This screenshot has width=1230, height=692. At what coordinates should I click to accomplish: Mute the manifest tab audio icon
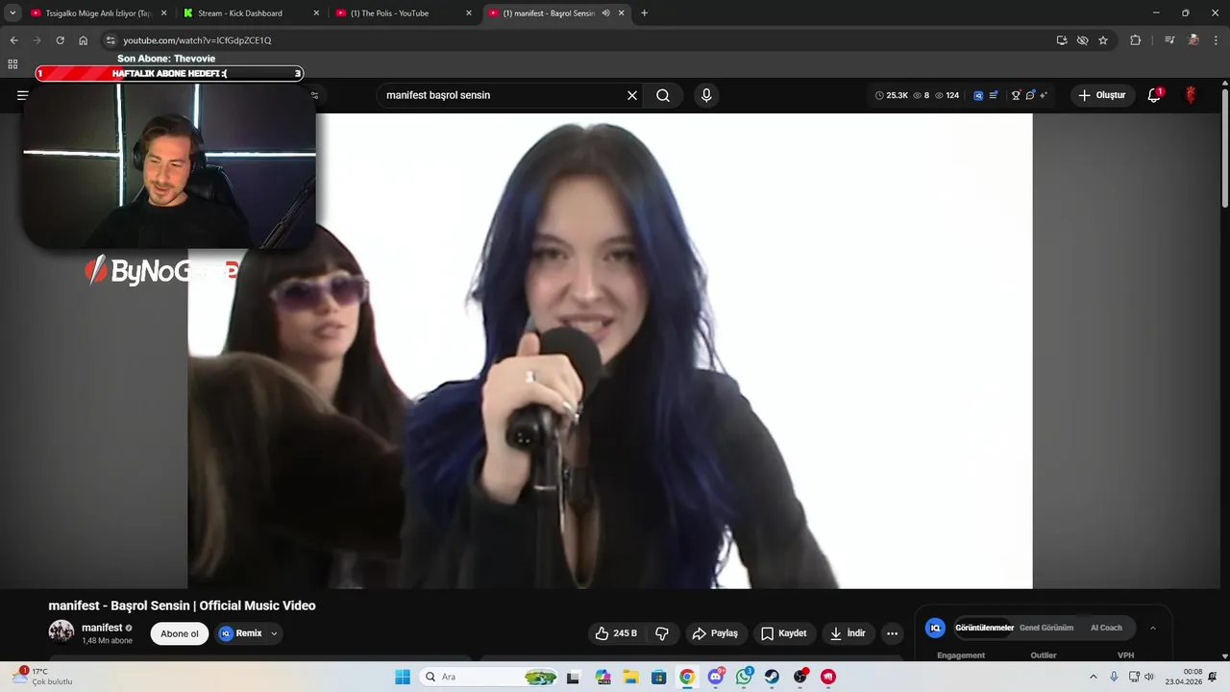tap(606, 13)
